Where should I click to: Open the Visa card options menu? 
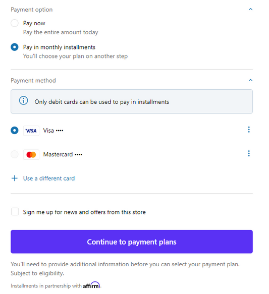coord(249,130)
